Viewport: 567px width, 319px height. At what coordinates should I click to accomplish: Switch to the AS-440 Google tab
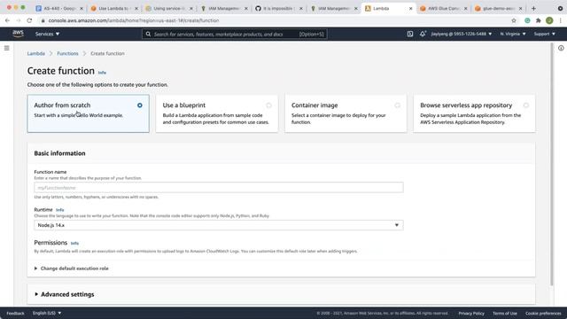pos(59,8)
